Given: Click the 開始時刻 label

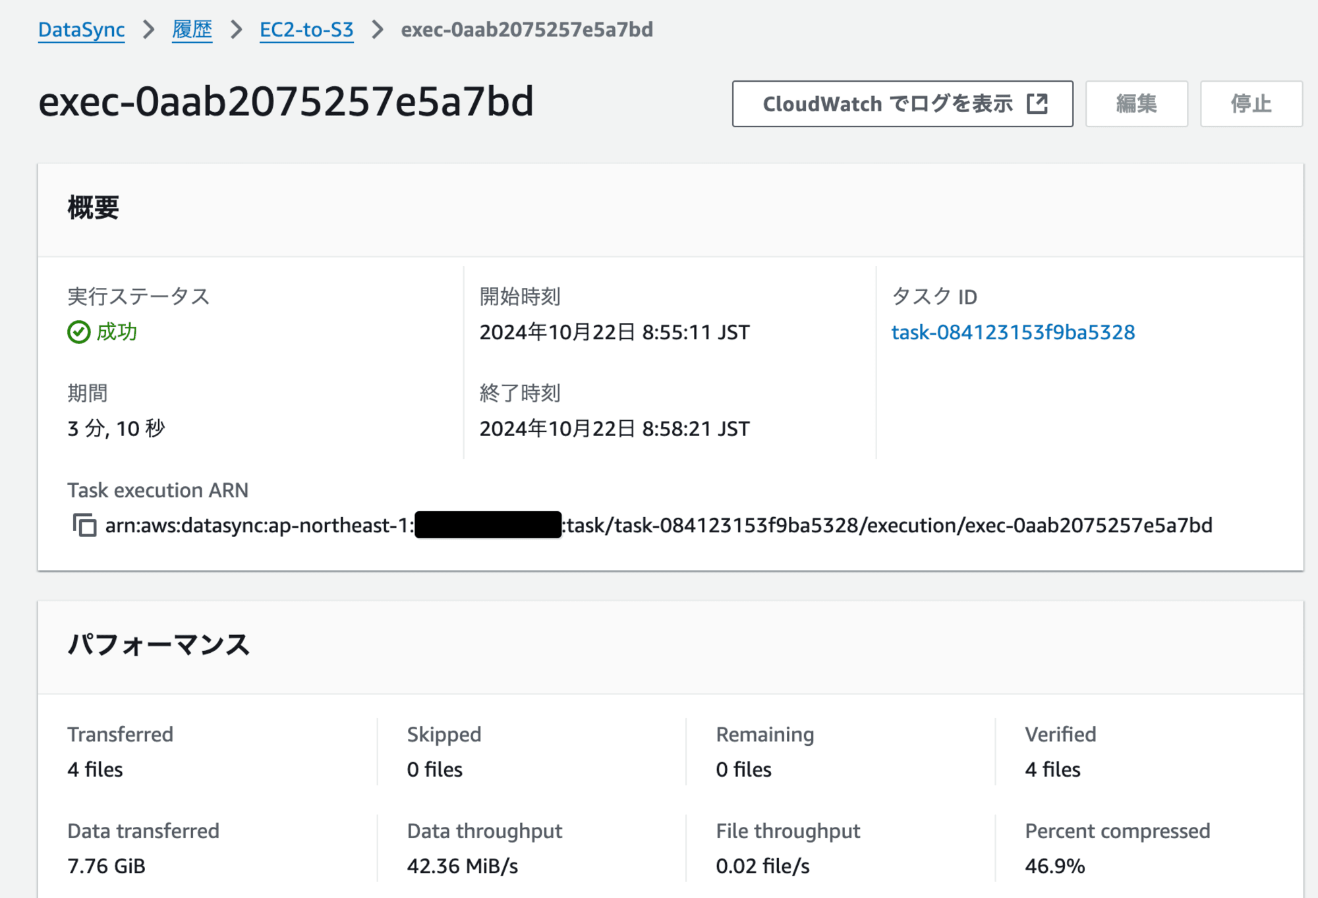Looking at the screenshot, I should [520, 296].
